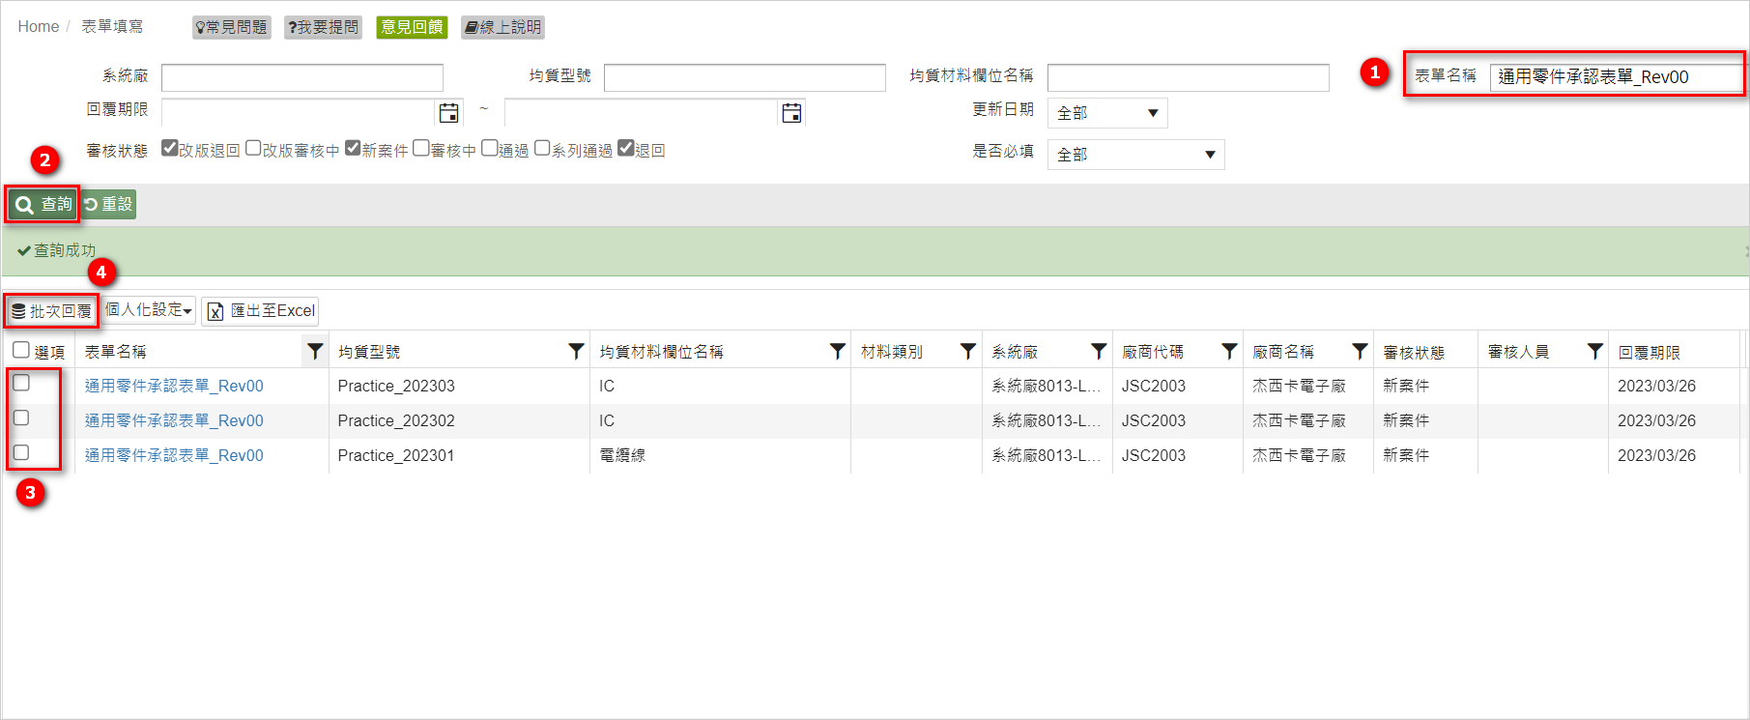Click the 批次回覆 batch reply button
1750x720 pixels.
pos(51,311)
